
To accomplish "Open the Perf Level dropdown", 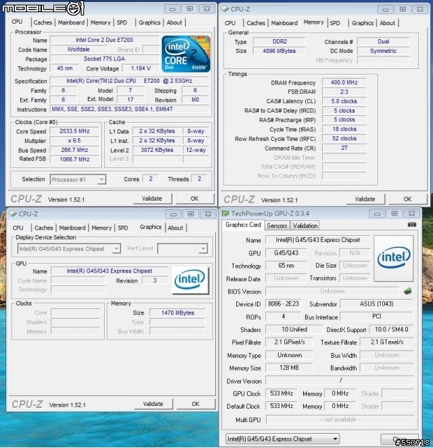I will point(203,249).
